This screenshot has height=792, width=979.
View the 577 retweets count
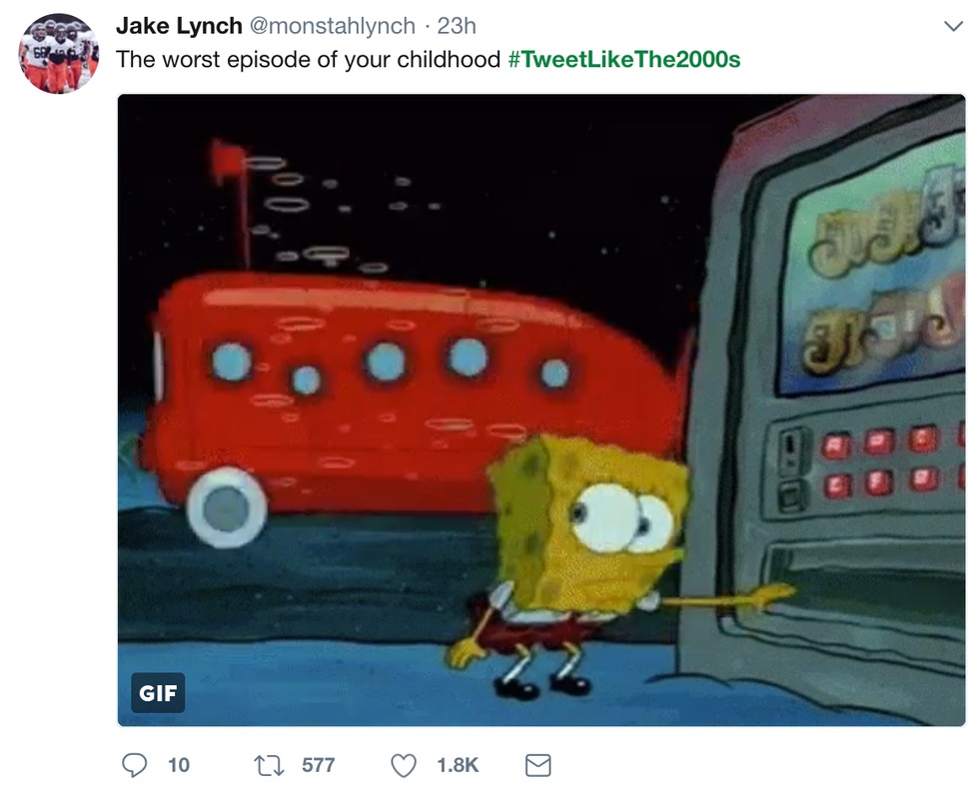[319, 765]
